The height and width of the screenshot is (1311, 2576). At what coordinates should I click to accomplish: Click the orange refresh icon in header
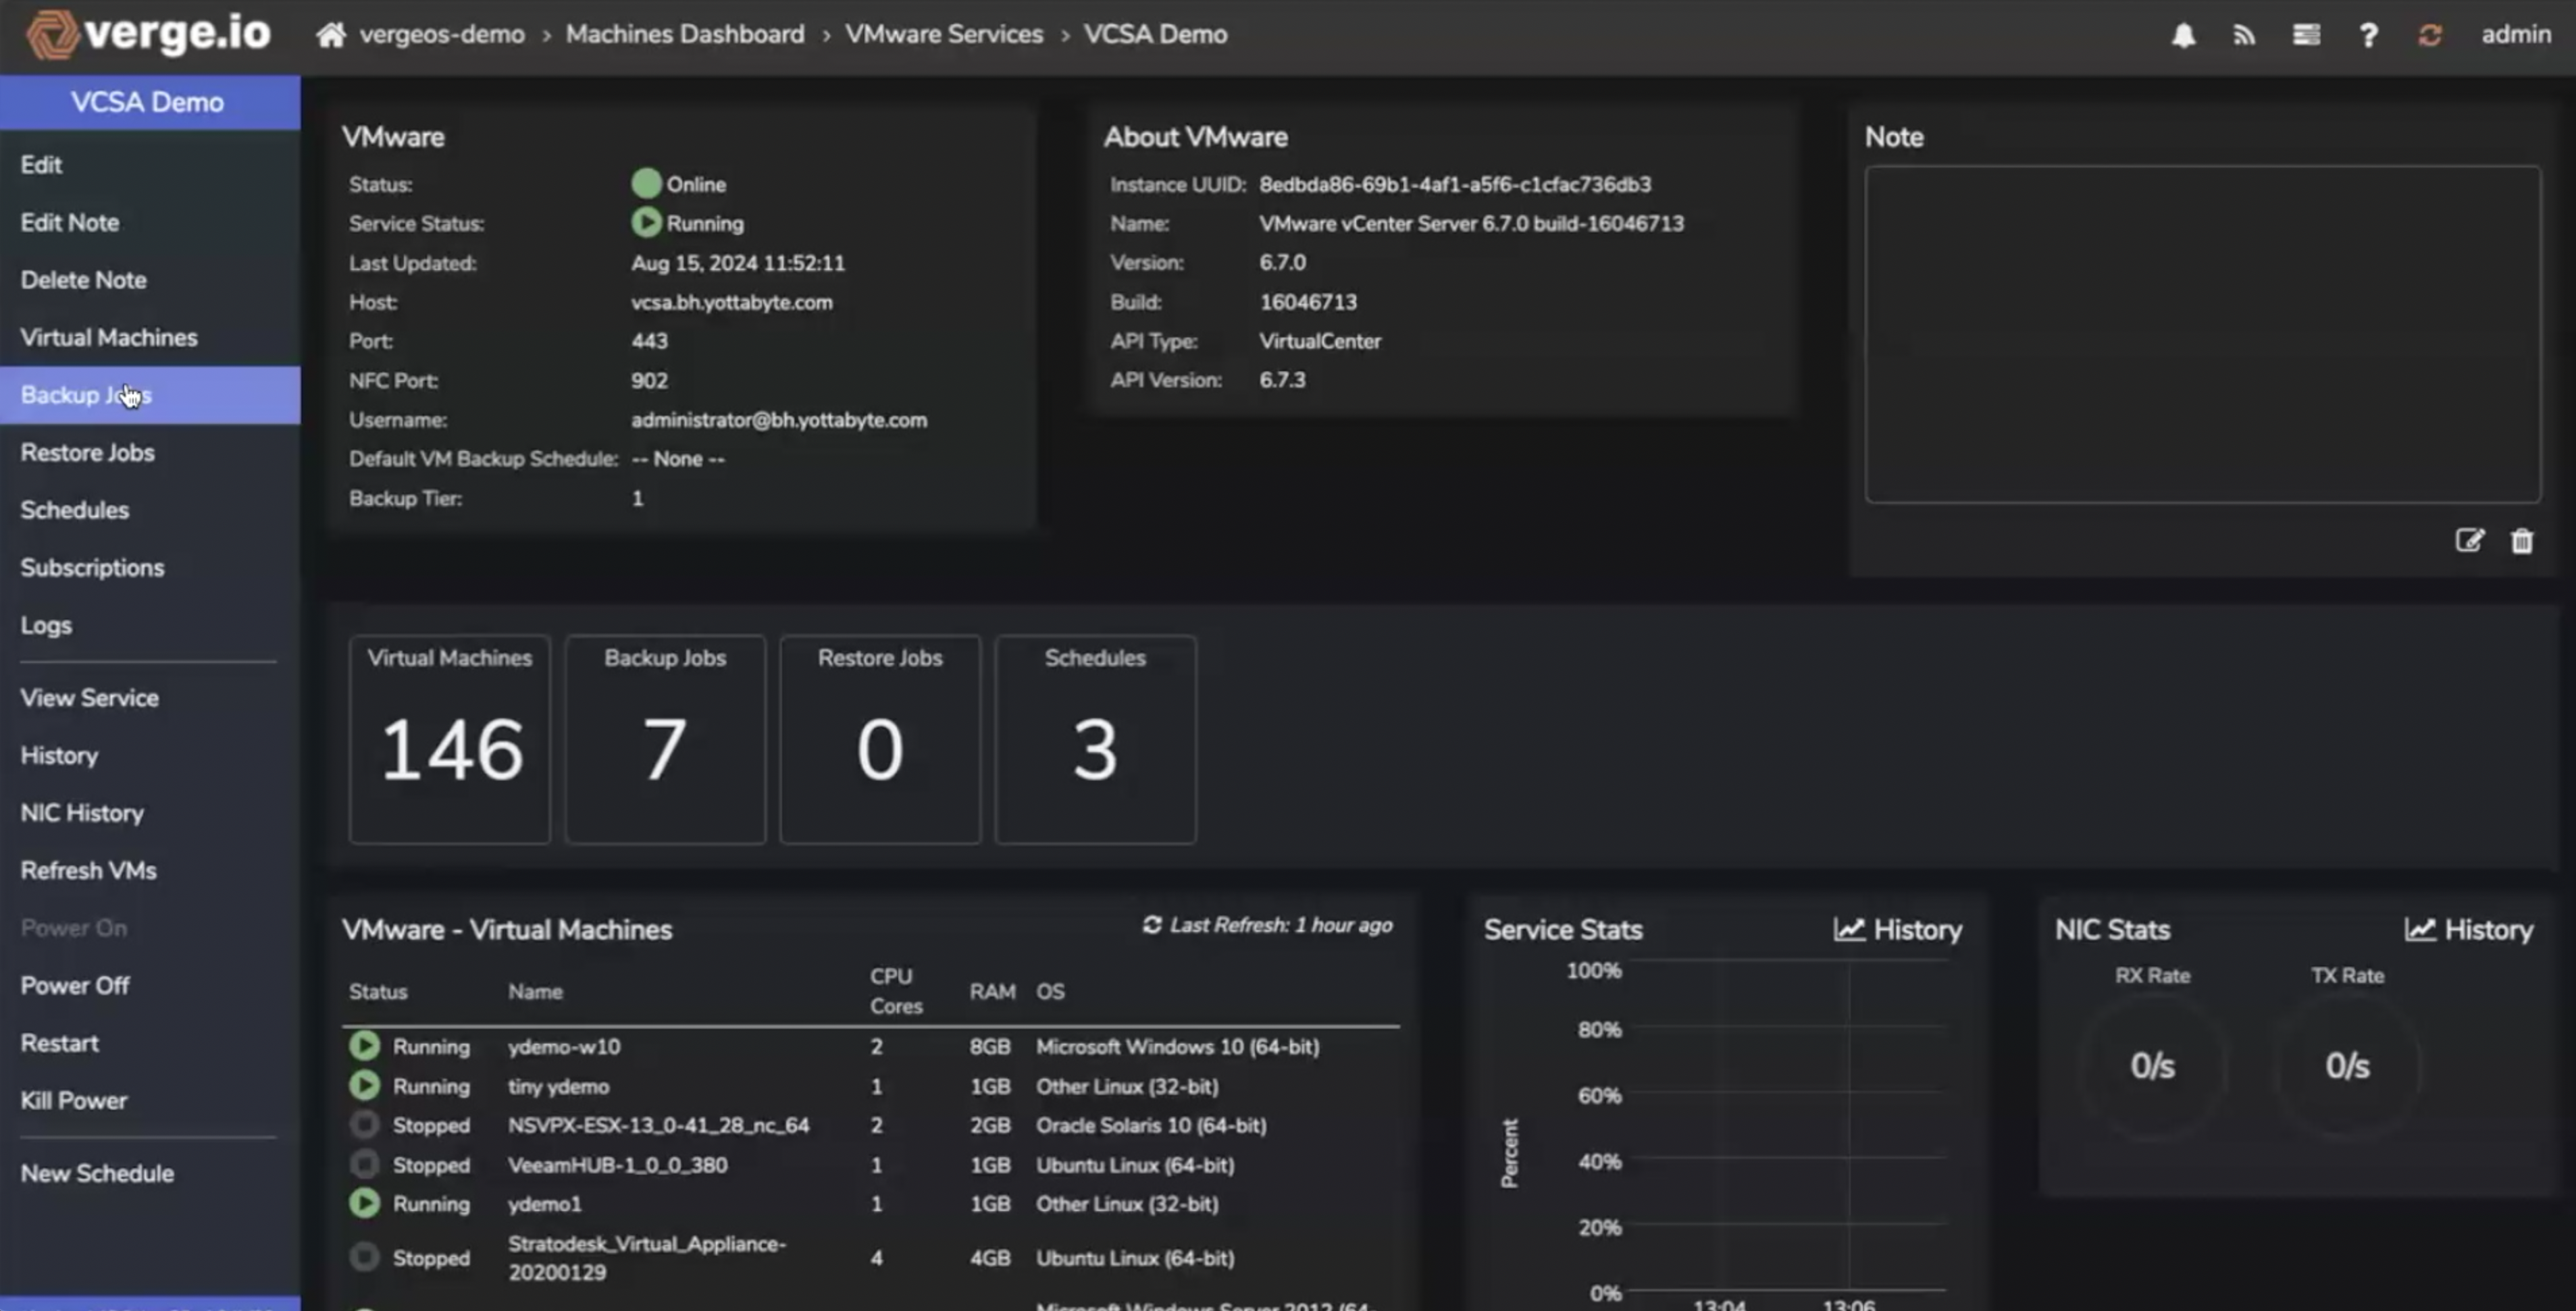[x=2430, y=35]
